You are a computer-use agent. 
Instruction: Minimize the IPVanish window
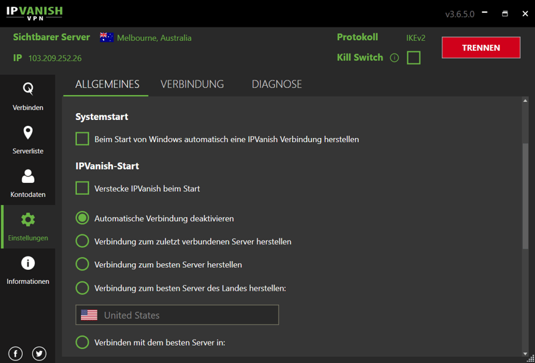click(x=484, y=13)
